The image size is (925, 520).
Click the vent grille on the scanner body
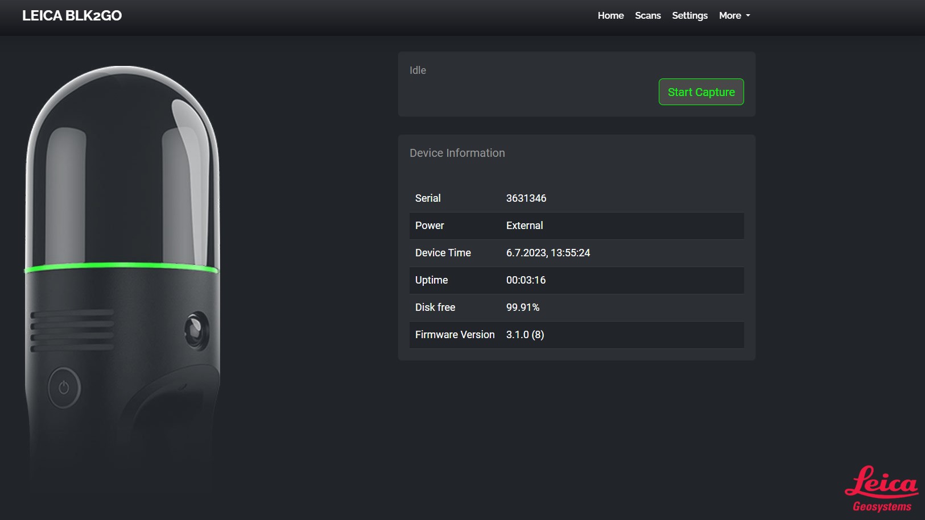72,330
